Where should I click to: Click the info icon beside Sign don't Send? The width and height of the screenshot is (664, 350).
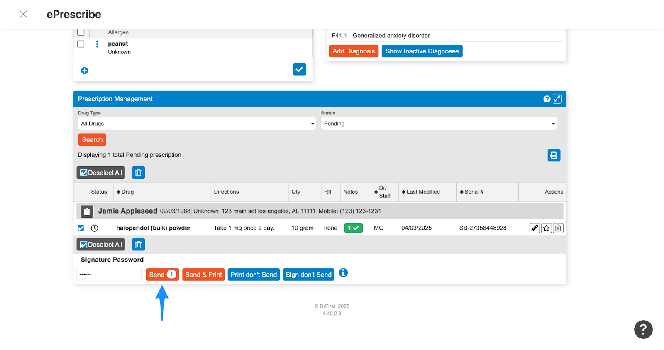click(x=343, y=273)
